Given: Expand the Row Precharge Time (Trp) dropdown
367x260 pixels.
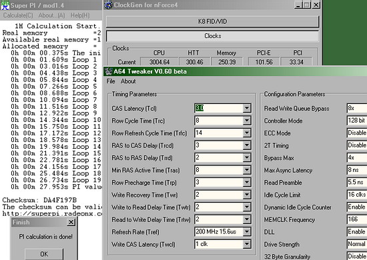Looking at the screenshot, I should pyautogui.click(x=247, y=183).
